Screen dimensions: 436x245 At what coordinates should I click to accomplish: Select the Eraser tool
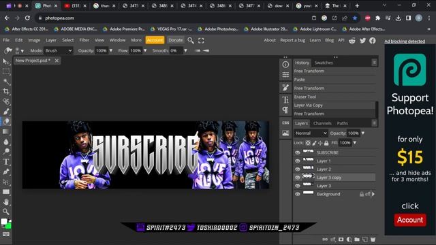[x=6, y=122]
